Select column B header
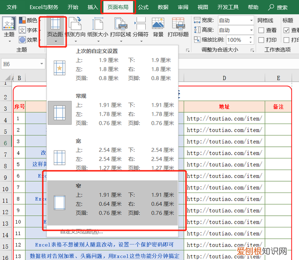Screen dimensions: 299x260 click(x=20, y=78)
